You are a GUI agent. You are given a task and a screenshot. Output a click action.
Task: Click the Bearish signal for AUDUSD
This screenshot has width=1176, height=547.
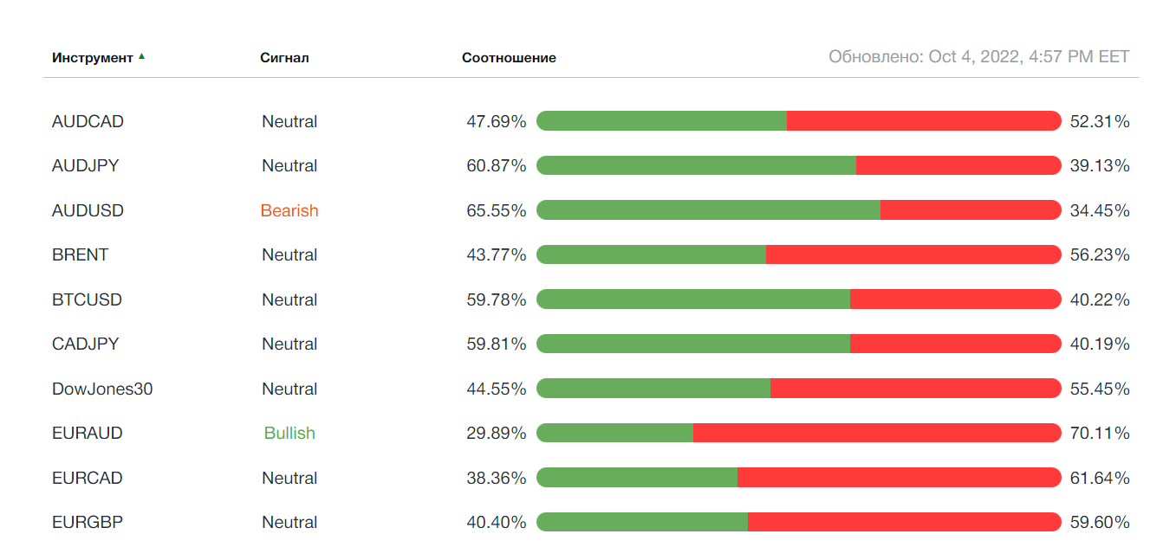(289, 211)
